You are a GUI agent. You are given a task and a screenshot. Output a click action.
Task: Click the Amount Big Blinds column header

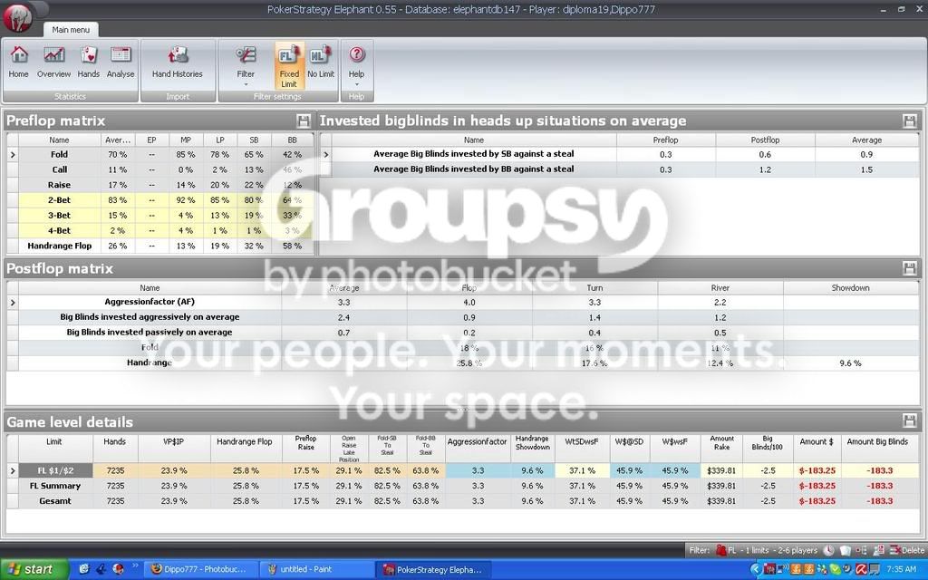[x=877, y=449]
